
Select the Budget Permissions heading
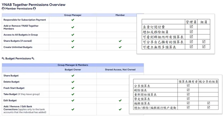click(18, 59)
